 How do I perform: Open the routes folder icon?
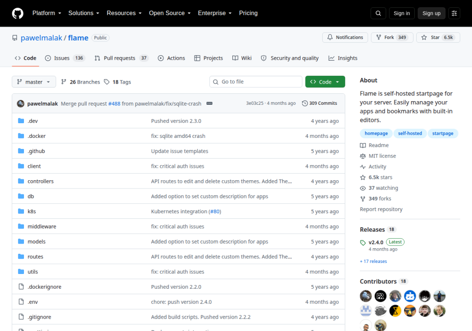21,256
